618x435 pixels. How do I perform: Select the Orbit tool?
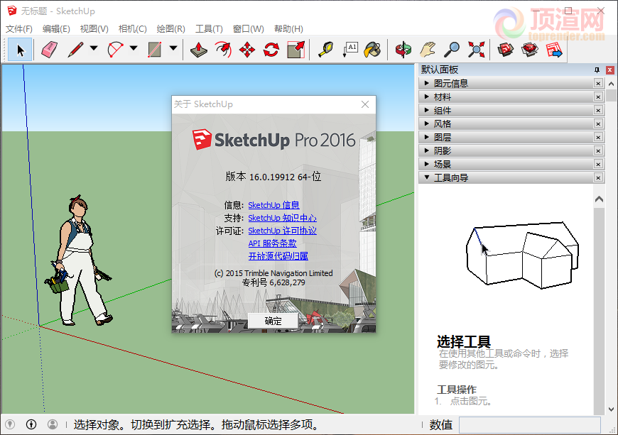(403, 50)
